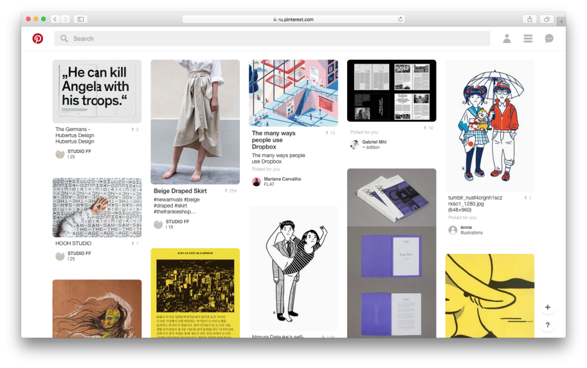Open a new tab with plus button
Image resolution: width=587 pixels, height=368 pixels.
[x=561, y=21]
